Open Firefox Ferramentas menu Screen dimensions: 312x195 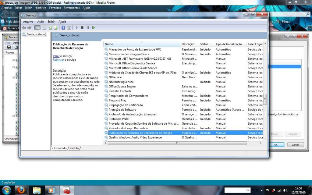pos(72,8)
